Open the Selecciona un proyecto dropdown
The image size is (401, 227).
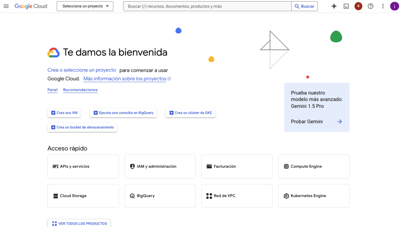85,6
